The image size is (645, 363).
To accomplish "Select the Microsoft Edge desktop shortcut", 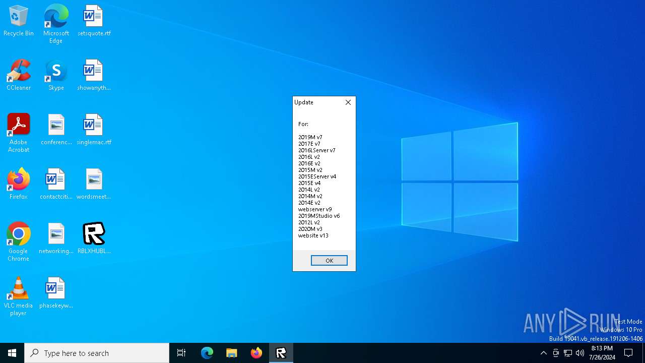I will (x=56, y=24).
